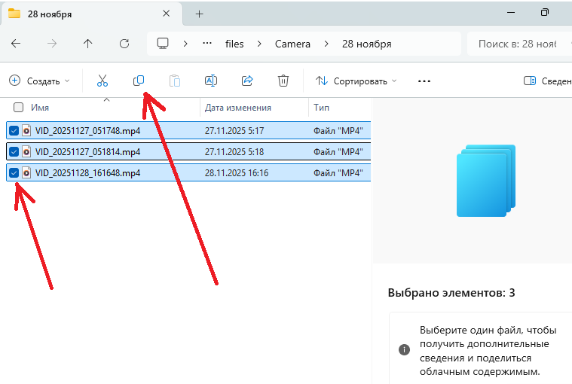Viewport: 572px width, 384px height.
Task: Expand chevron after files breadcrumb
Action: point(259,44)
